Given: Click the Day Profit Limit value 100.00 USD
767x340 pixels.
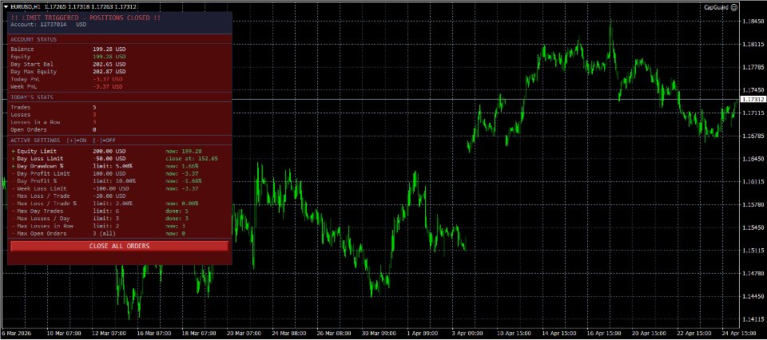Looking at the screenshot, I should point(109,173).
